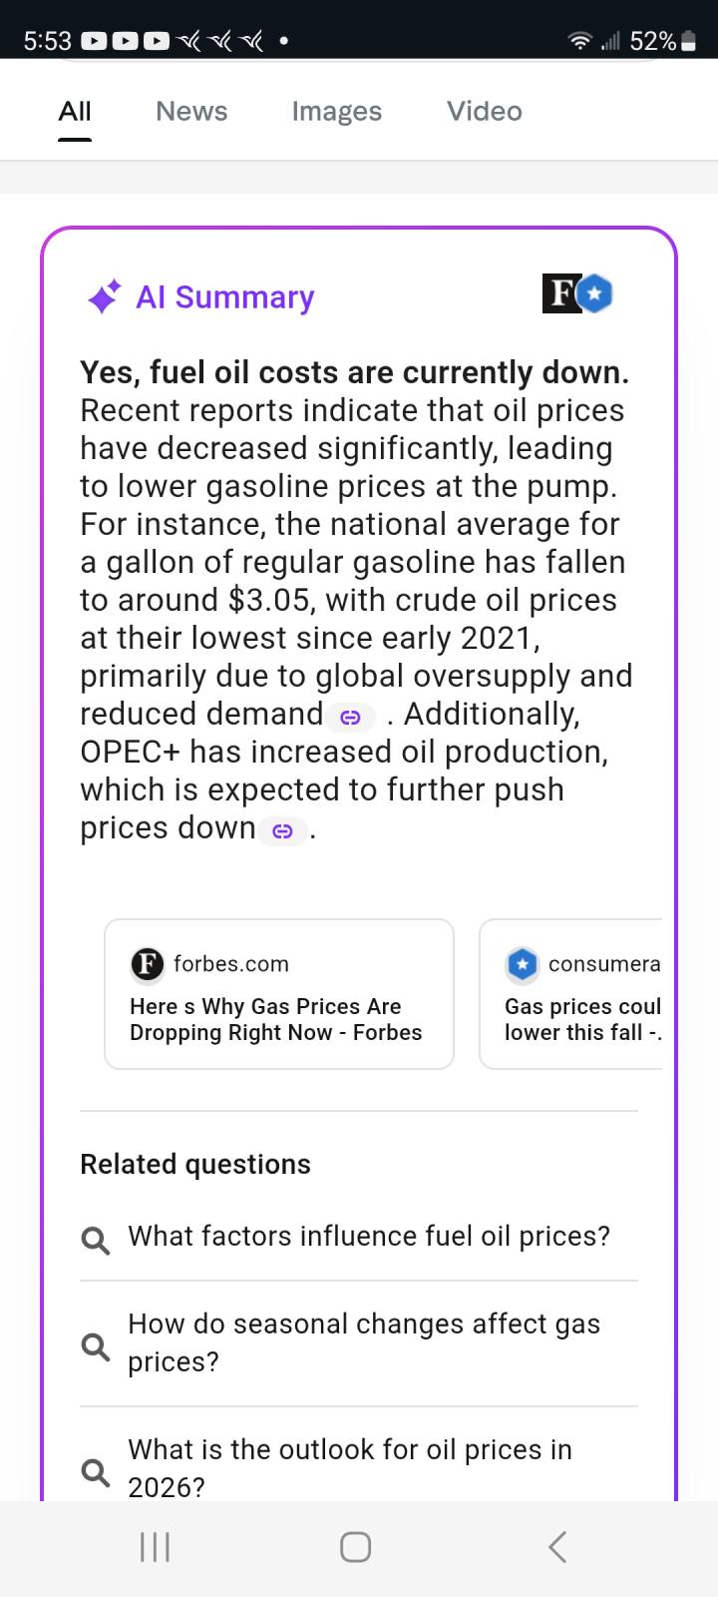Tap the blue star source badge

tap(595, 293)
